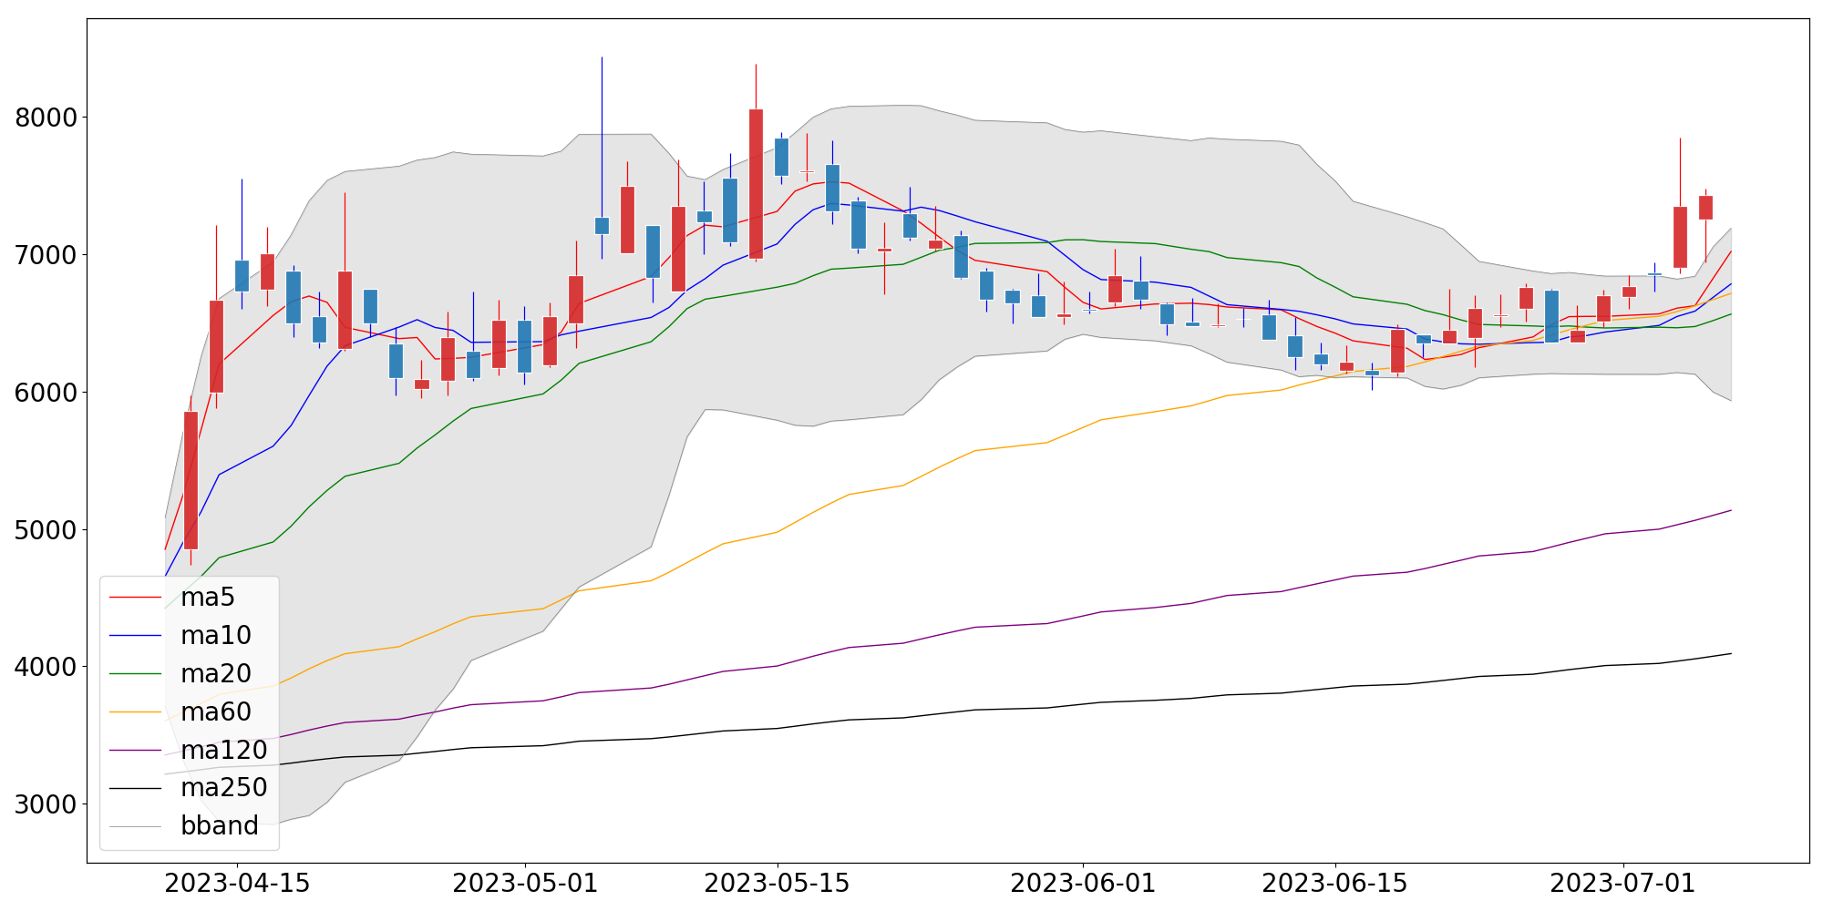Click the 2023-04-15 x-axis date label

(x=237, y=884)
